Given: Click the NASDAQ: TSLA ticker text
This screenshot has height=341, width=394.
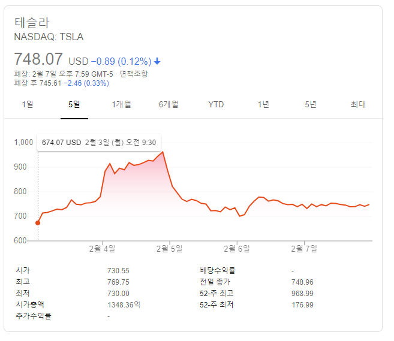Looking at the screenshot, I should click(x=49, y=37).
